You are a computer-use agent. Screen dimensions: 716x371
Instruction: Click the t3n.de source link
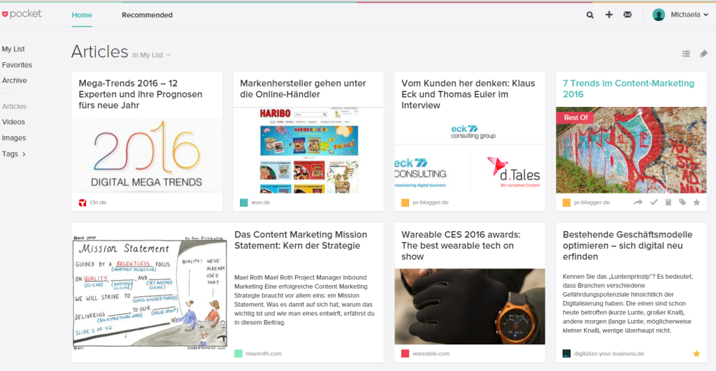tap(98, 202)
